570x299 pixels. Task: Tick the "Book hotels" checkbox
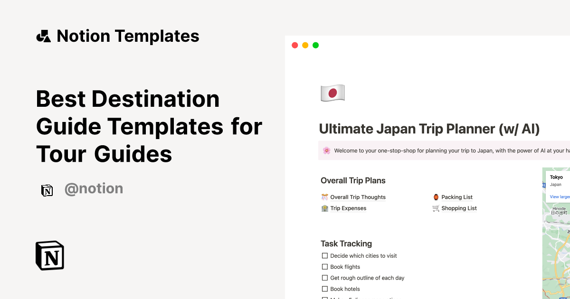click(325, 289)
